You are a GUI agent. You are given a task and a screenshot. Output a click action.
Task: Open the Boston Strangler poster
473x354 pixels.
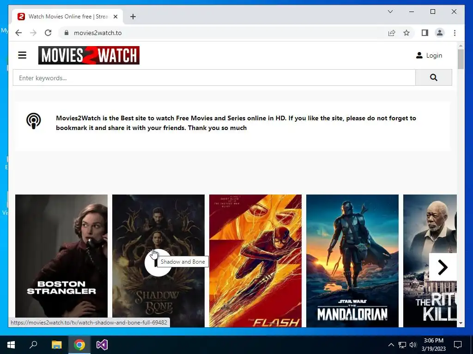[61, 261]
